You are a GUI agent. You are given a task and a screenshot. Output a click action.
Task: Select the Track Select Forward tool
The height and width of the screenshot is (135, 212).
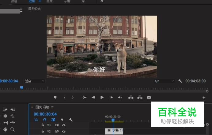pos(5,109)
